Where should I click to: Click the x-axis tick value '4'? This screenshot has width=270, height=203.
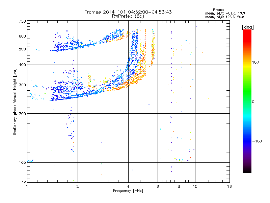pos(128,186)
